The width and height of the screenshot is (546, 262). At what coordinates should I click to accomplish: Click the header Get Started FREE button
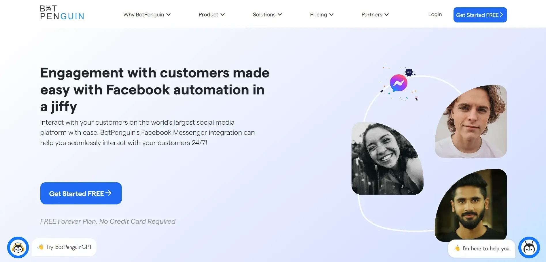point(480,15)
